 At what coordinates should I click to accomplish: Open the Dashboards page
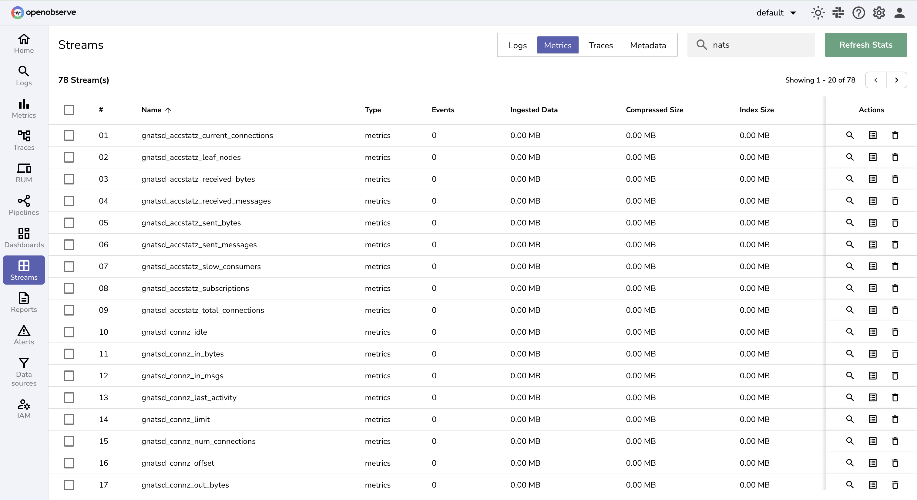coord(23,237)
